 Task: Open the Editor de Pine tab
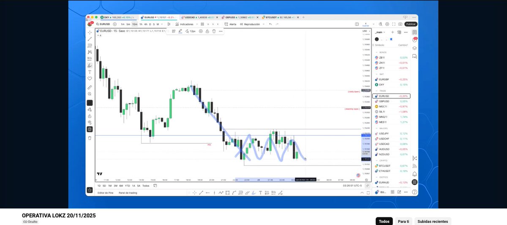(x=106, y=193)
